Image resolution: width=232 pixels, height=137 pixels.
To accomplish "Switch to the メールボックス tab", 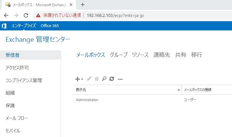I will [91, 55].
